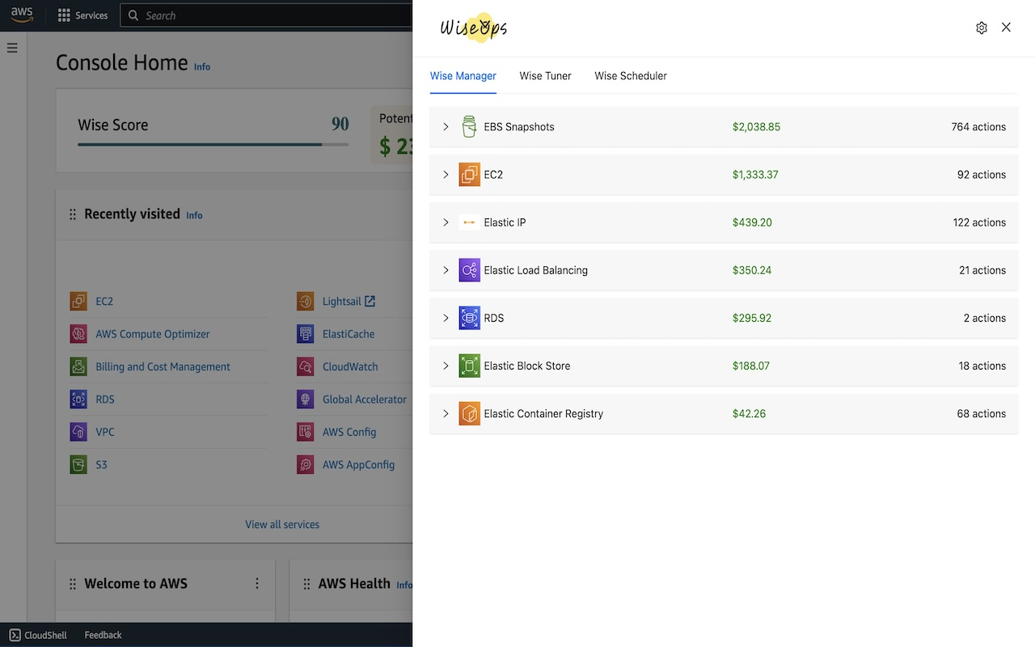Grab the Recently visited drag handle

(x=73, y=214)
